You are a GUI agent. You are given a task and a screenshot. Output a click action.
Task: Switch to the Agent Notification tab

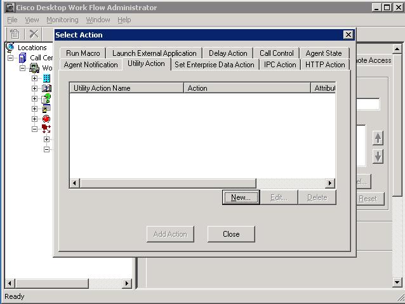click(91, 65)
